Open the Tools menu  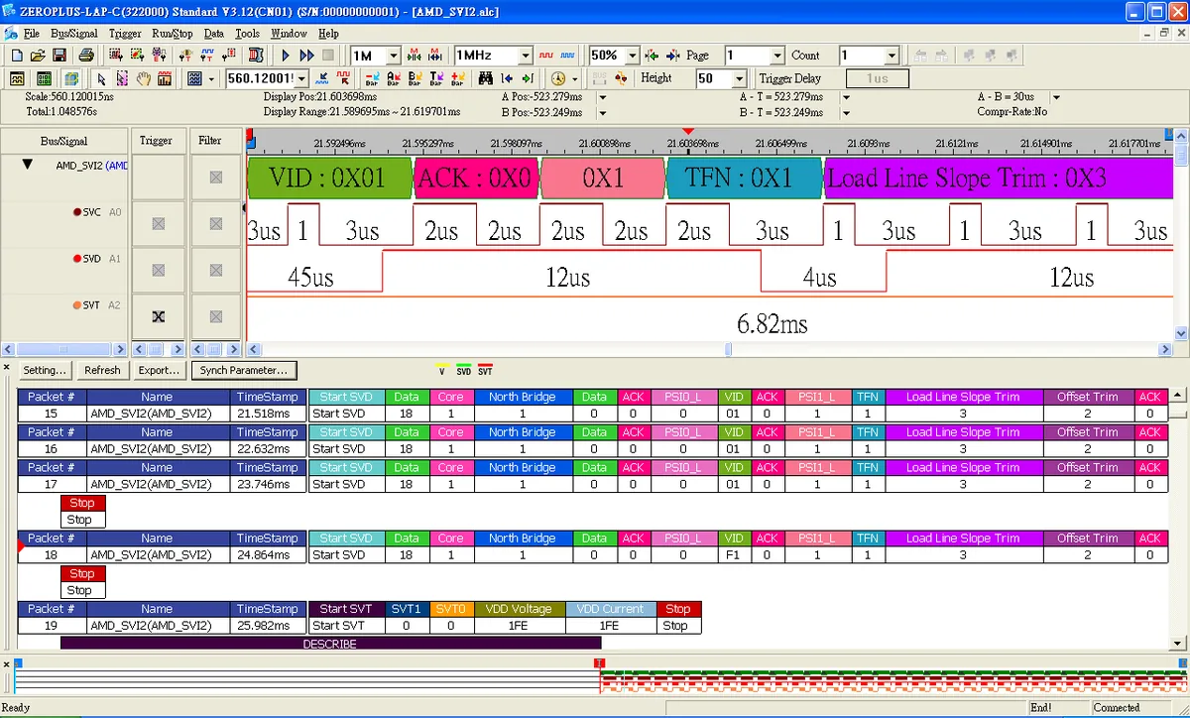point(247,33)
